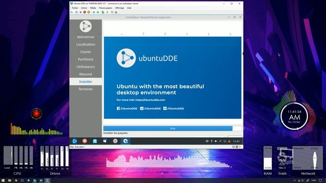Open the Windows notification center icon
Image resolution: width=326 pixels, height=183 pixels.
click(x=321, y=180)
